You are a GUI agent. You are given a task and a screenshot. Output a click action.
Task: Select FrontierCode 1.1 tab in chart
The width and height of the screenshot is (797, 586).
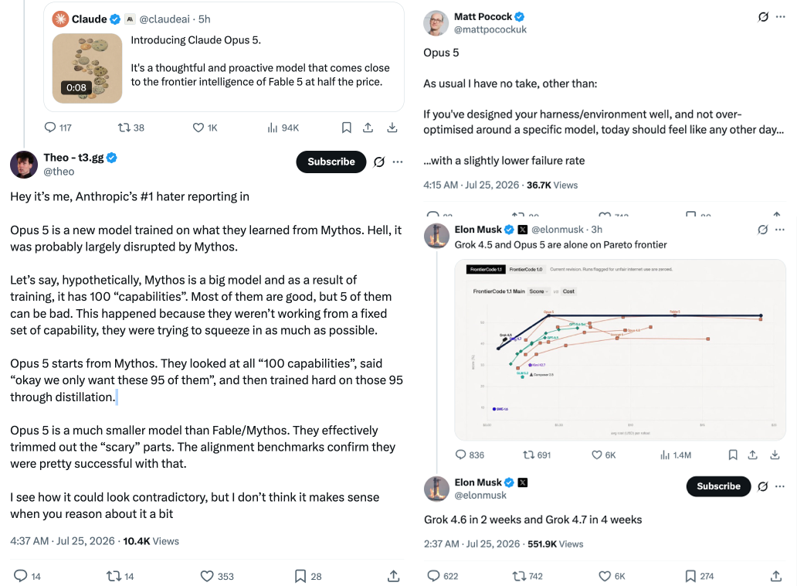(x=486, y=270)
